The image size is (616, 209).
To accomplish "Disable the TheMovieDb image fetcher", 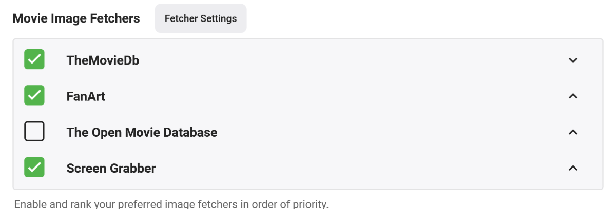I will 34,59.
